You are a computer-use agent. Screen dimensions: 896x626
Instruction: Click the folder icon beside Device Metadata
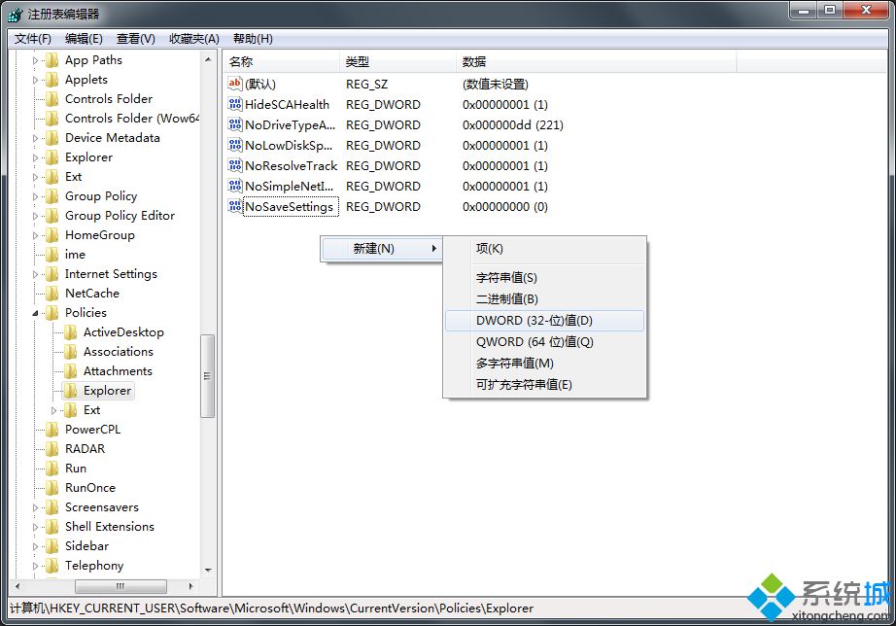52,138
